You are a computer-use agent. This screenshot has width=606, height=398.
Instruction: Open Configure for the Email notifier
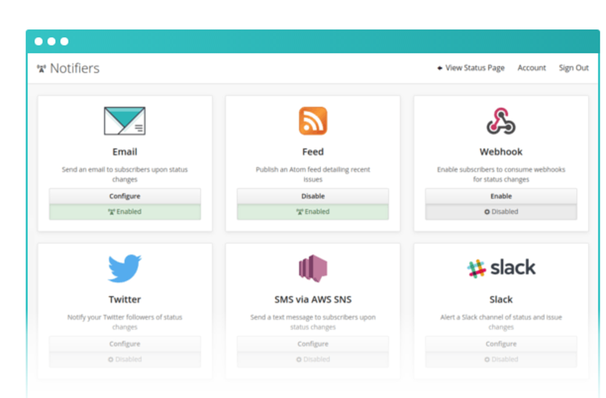(125, 196)
